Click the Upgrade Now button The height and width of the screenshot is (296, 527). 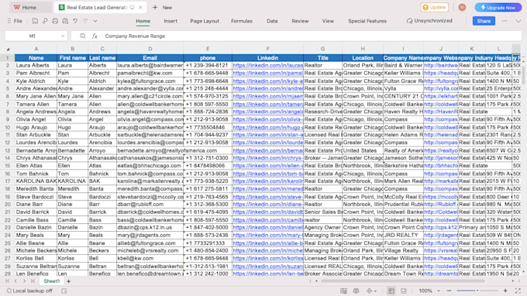coord(498,7)
